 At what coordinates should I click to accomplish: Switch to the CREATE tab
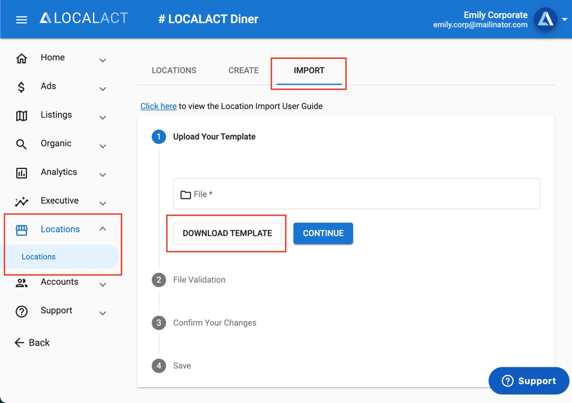click(x=244, y=70)
